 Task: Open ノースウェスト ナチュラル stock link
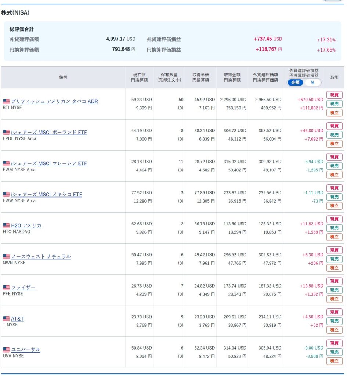tap(41, 257)
